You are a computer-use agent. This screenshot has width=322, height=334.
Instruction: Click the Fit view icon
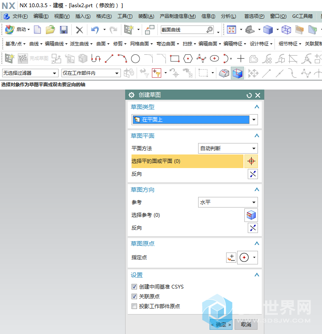232,30
